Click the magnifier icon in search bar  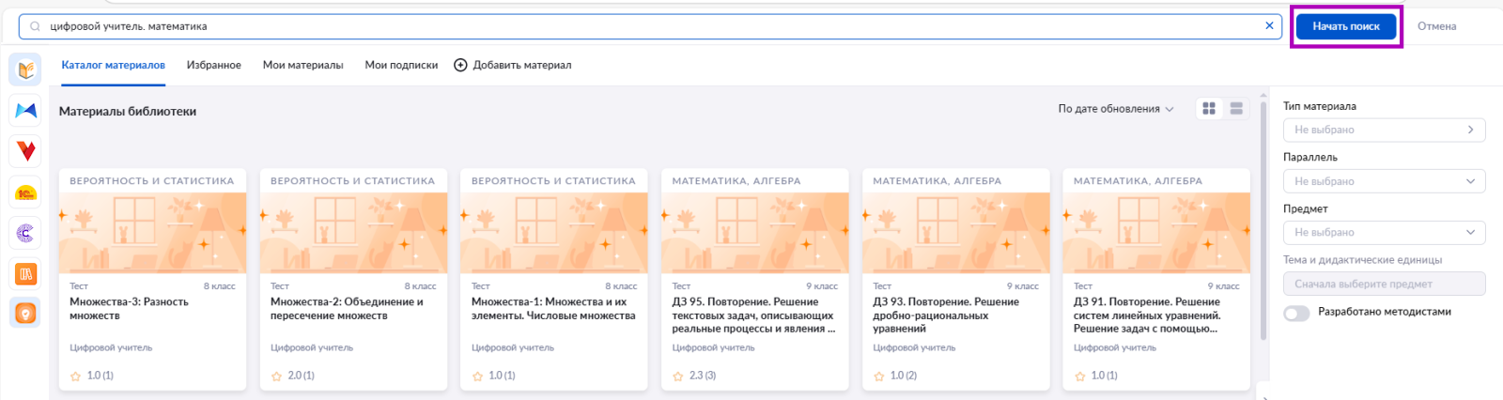point(35,26)
